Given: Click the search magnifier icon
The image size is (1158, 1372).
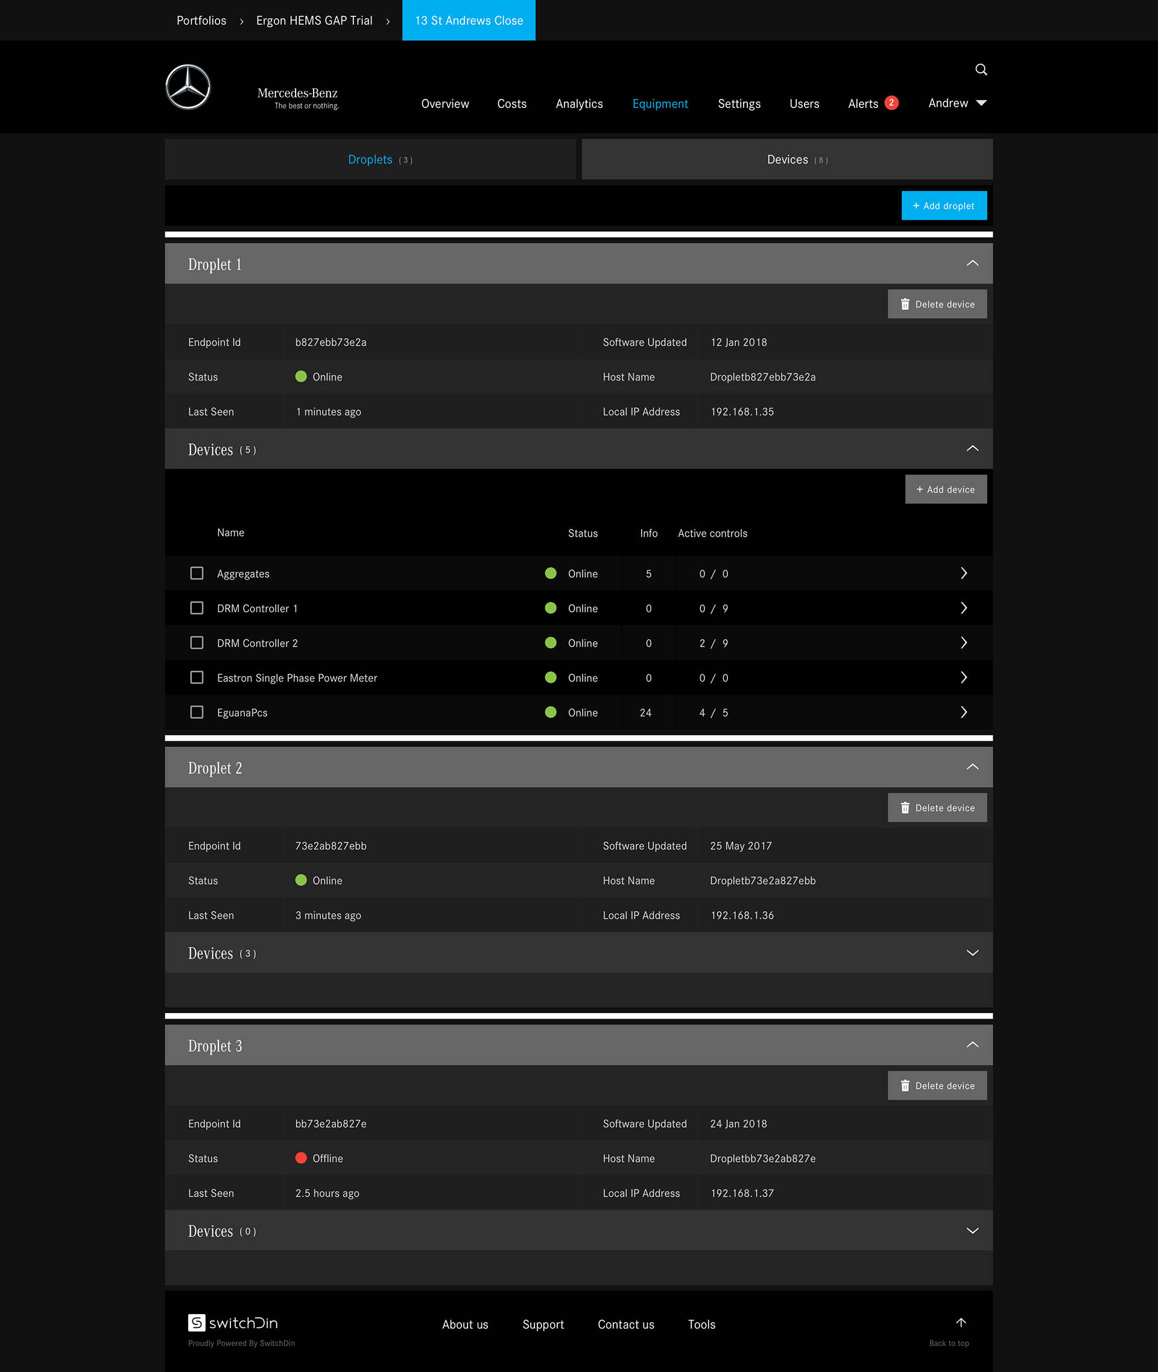Looking at the screenshot, I should (981, 69).
